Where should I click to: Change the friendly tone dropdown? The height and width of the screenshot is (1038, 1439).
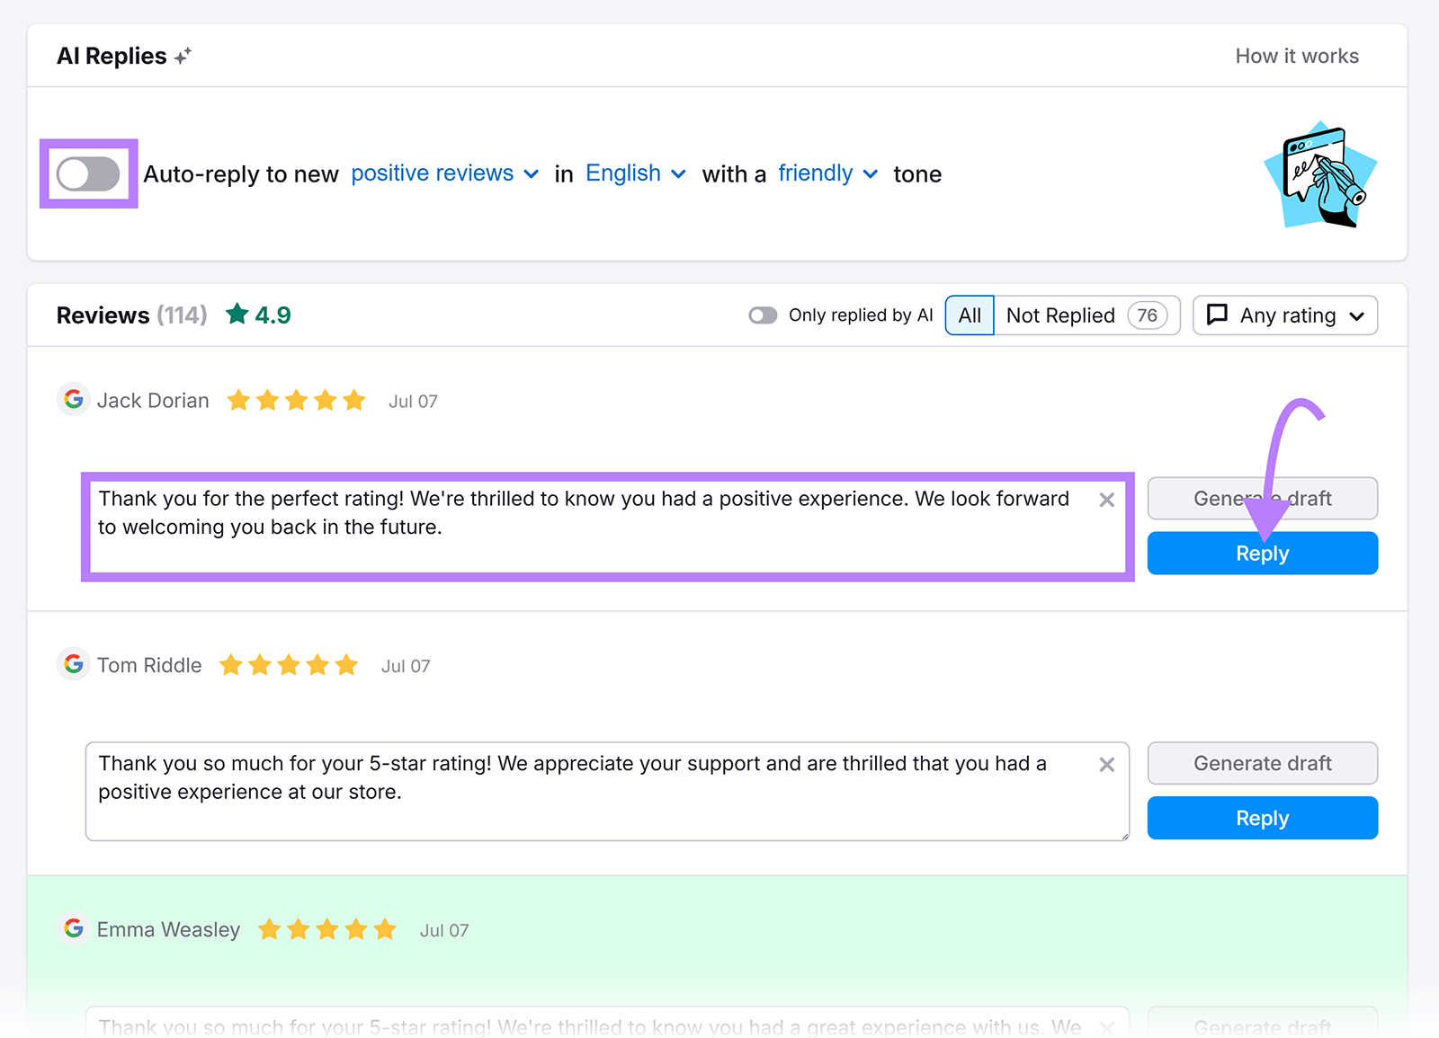(x=826, y=173)
